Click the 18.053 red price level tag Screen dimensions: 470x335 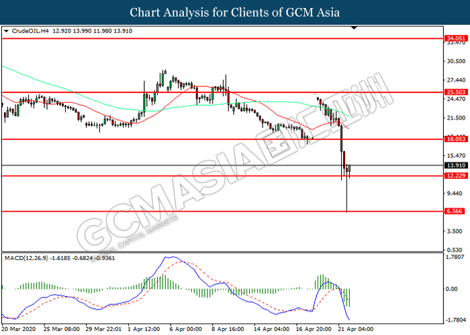tap(455, 139)
